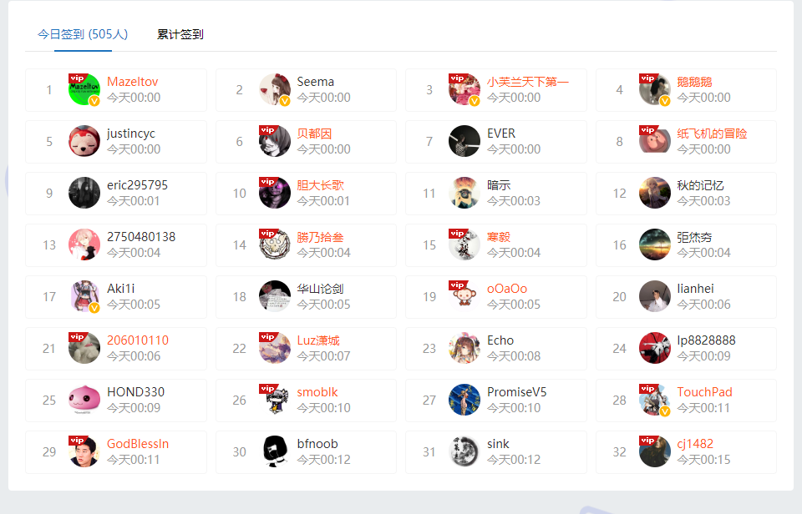
Task: Open HOND330's pink blob avatar
Action: pyautogui.click(x=84, y=400)
